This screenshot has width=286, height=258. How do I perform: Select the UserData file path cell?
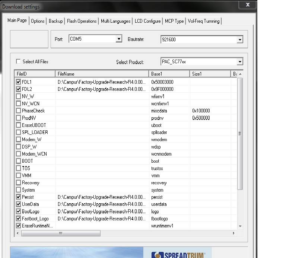pos(102,204)
